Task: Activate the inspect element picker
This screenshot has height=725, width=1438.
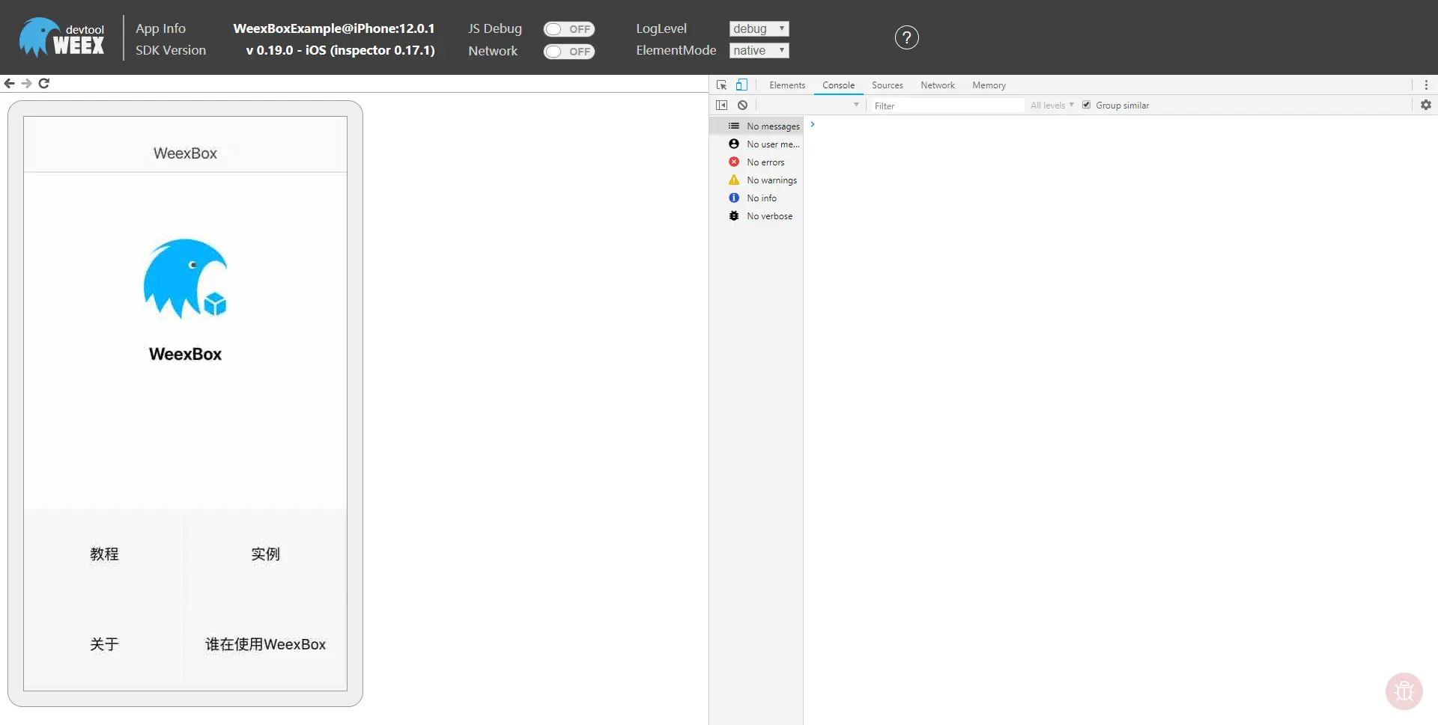Action: [721, 85]
